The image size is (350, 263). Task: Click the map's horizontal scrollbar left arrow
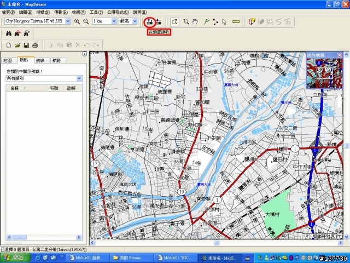pyautogui.click(x=92, y=243)
